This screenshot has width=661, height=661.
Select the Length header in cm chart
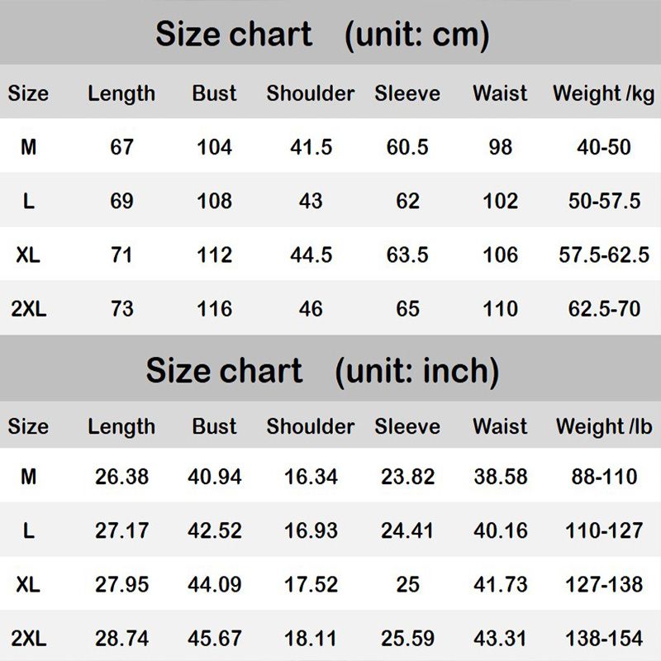click(x=121, y=93)
